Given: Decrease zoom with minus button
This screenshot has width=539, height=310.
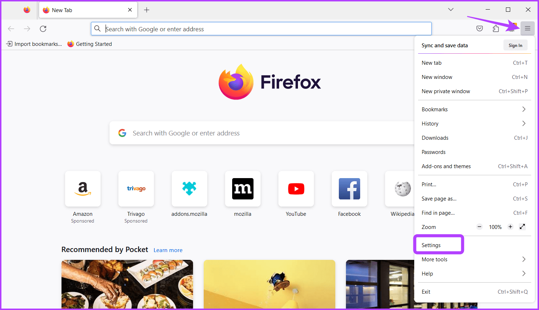Looking at the screenshot, I should tap(479, 227).
